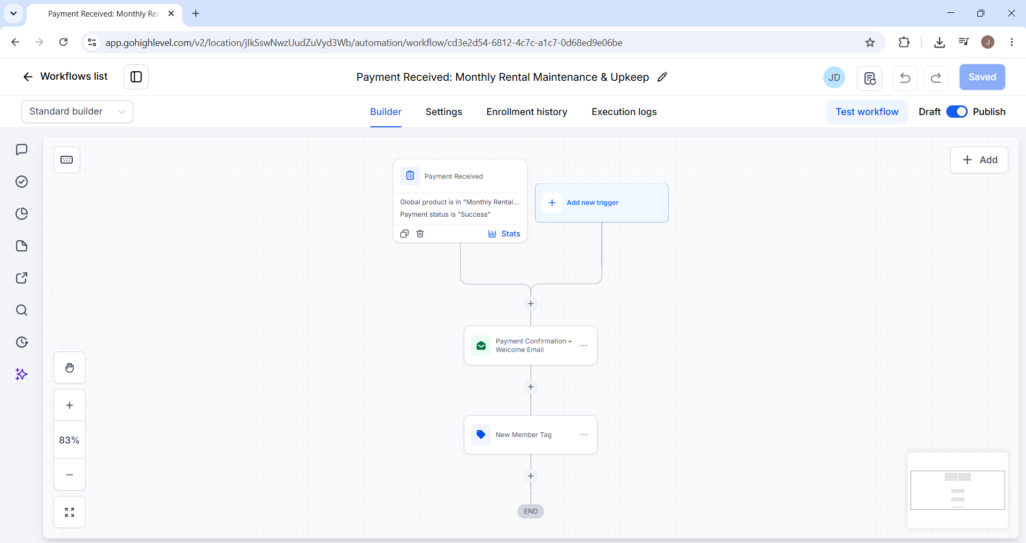This screenshot has height=543, width=1026.
Task: Click the END node
Action: pos(531,511)
